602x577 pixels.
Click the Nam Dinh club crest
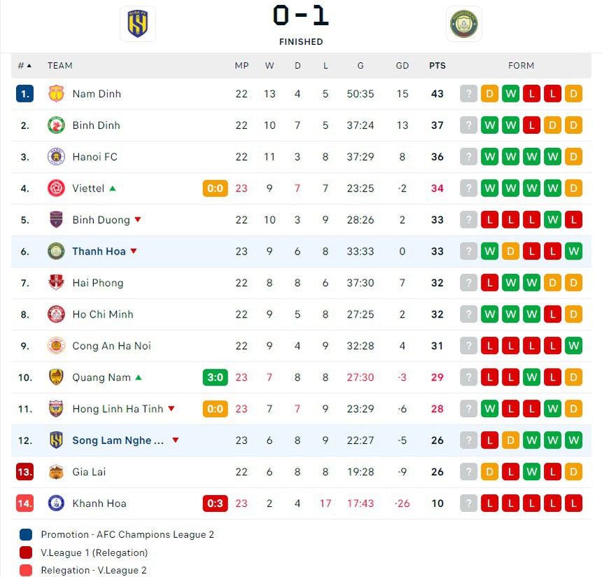(x=56, y=94)
